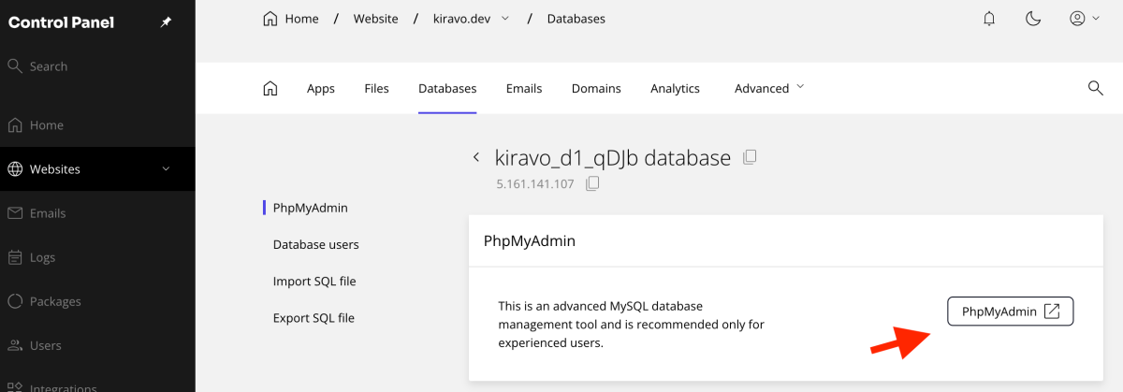The image size is (1123, 392).
Task: Open Packages in the sidebar
Action: point(97,301)
